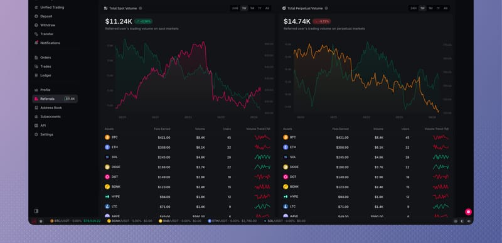
Task: Click the info icon beside Total Perpetual Volume
Action: click(326, 8)
